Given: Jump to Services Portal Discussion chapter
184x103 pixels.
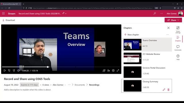Looking at the screenshot, I should click(147, 72).
